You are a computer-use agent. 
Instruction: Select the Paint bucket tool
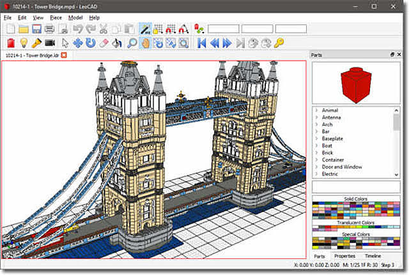[x=116, y=43]
